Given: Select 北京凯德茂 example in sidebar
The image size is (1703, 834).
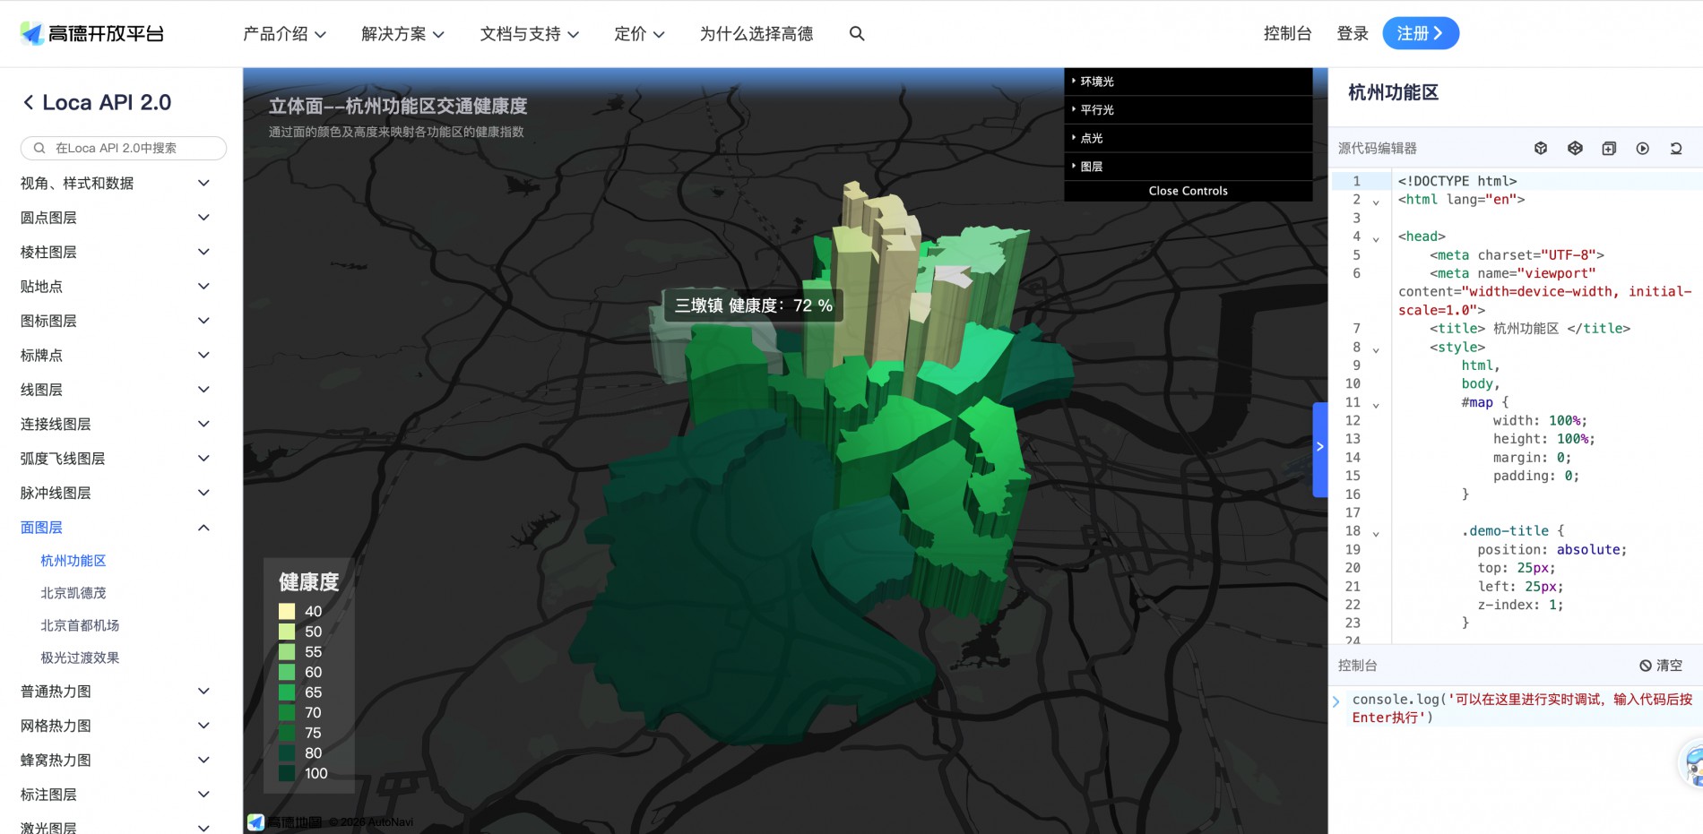Looking at the screenshot, I should click(73, 593).
